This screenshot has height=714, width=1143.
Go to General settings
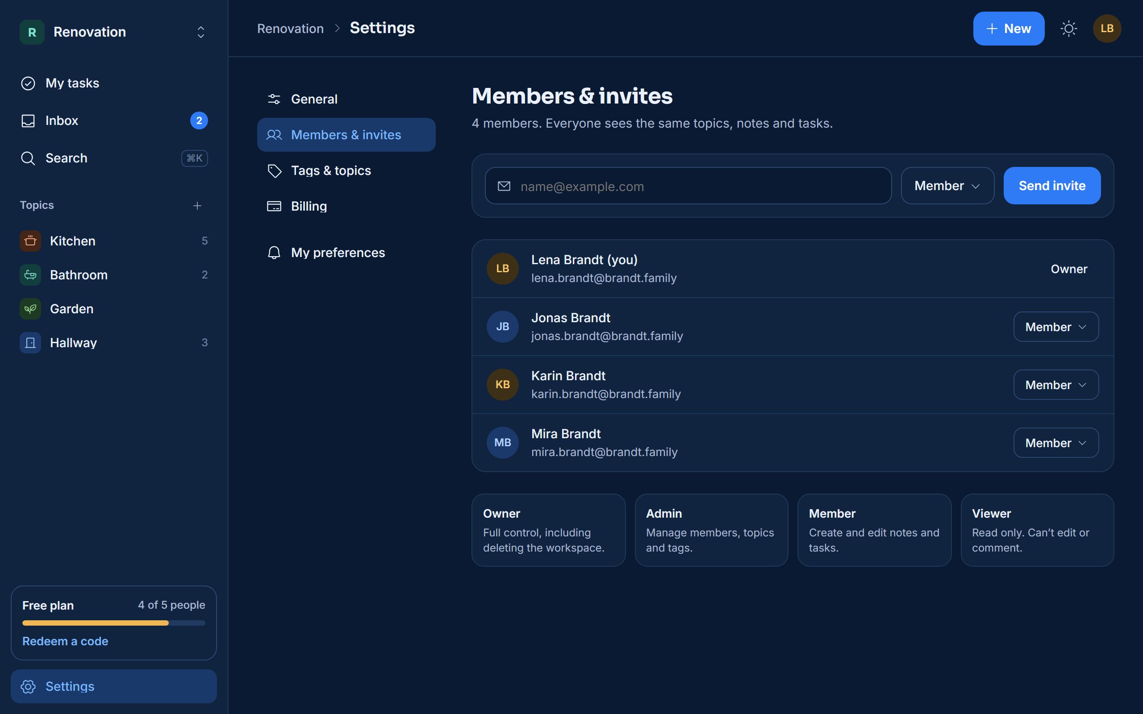pyautogui.click(x=346, y=99)
